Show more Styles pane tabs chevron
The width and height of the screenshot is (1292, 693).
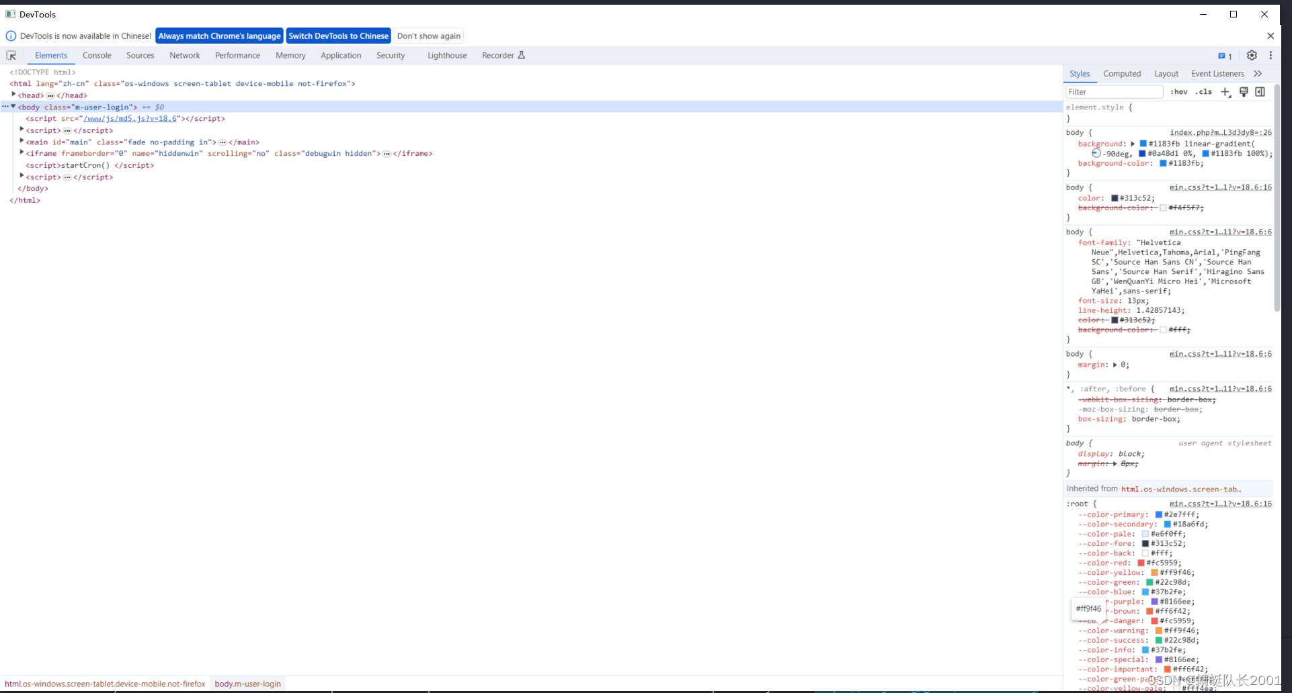point(1258,74)
